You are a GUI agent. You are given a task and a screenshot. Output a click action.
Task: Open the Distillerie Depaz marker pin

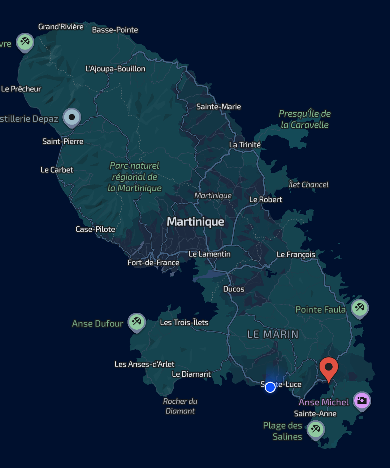pyautogui.click(x=72, y=117)
